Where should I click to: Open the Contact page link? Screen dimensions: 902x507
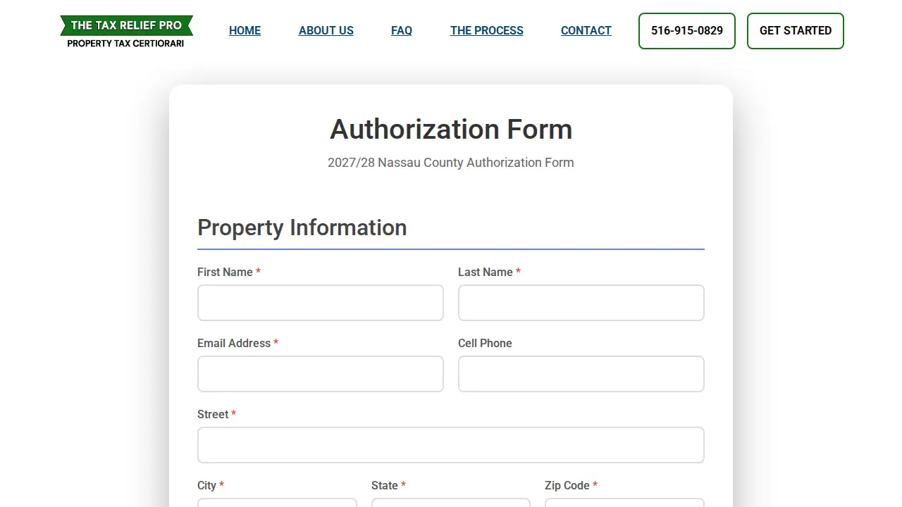586,30
